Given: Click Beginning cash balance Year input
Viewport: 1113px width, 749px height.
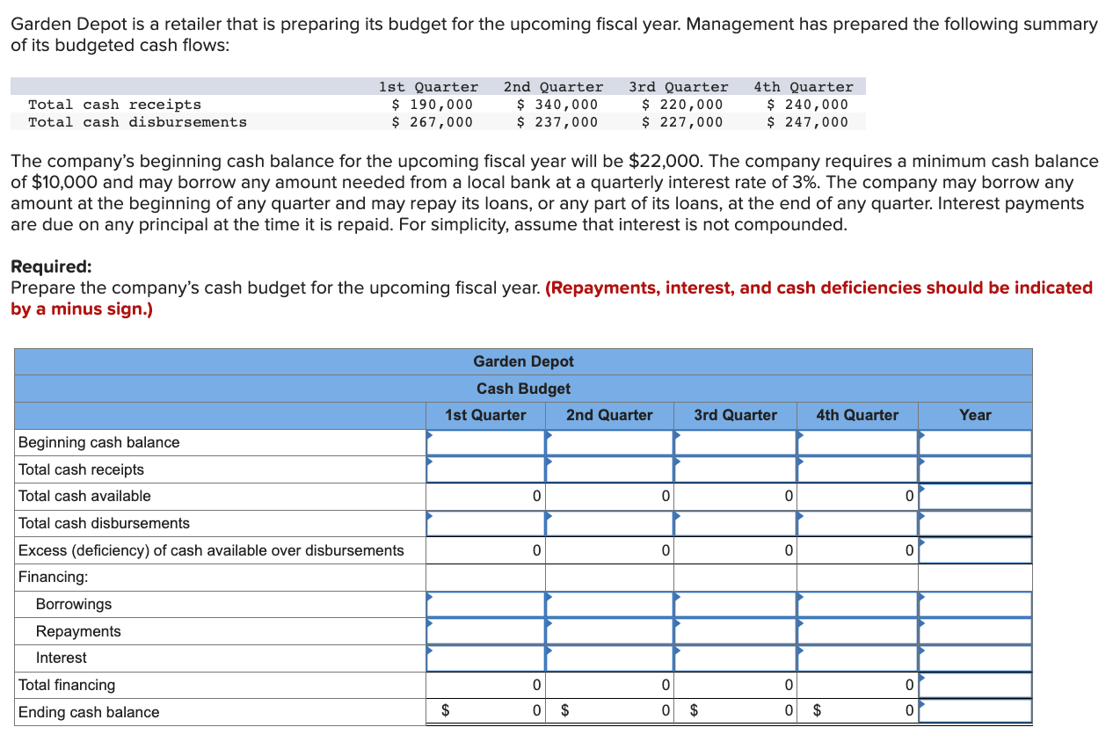Looking at the screenshot, I should click(x=975, y=442).
